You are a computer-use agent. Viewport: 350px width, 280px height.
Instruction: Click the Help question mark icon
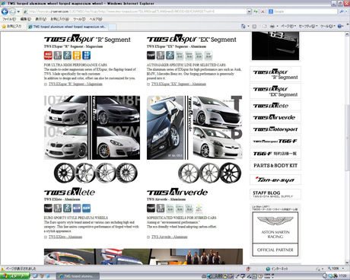click(339, 26)
